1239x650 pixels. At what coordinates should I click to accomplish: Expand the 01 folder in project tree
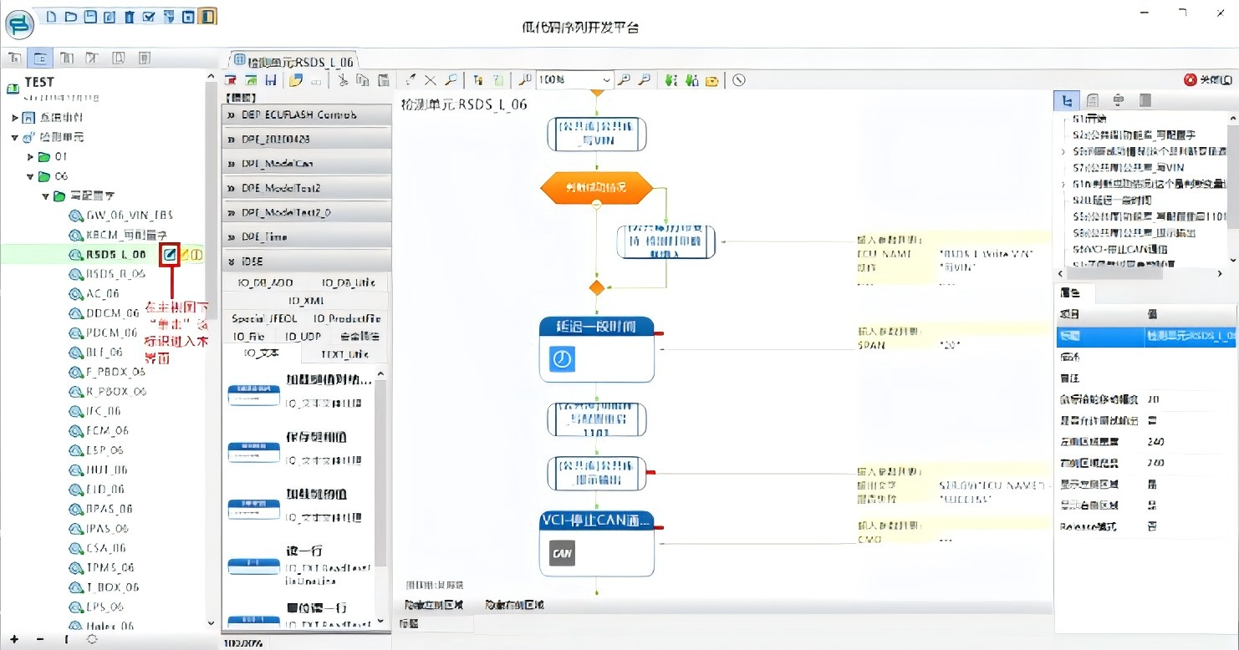click(x=30, y=157)
